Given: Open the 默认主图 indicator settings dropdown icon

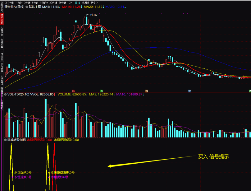Looking at the screenshot, I should [27, 7].
